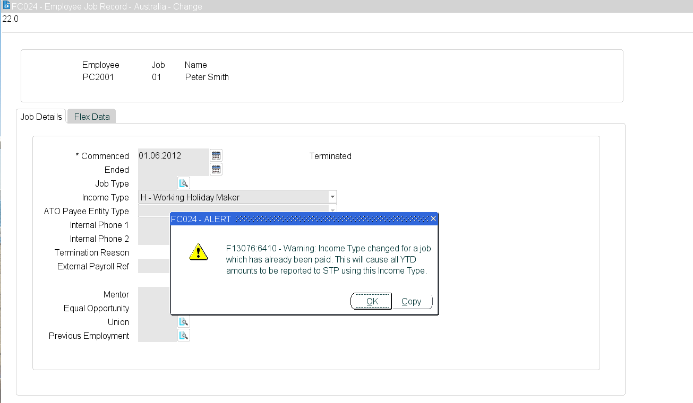Image resolution: width=693 pixels, height=403 pixels.
Task: Open the Job Type lookup search
Action: coord(184,183)
